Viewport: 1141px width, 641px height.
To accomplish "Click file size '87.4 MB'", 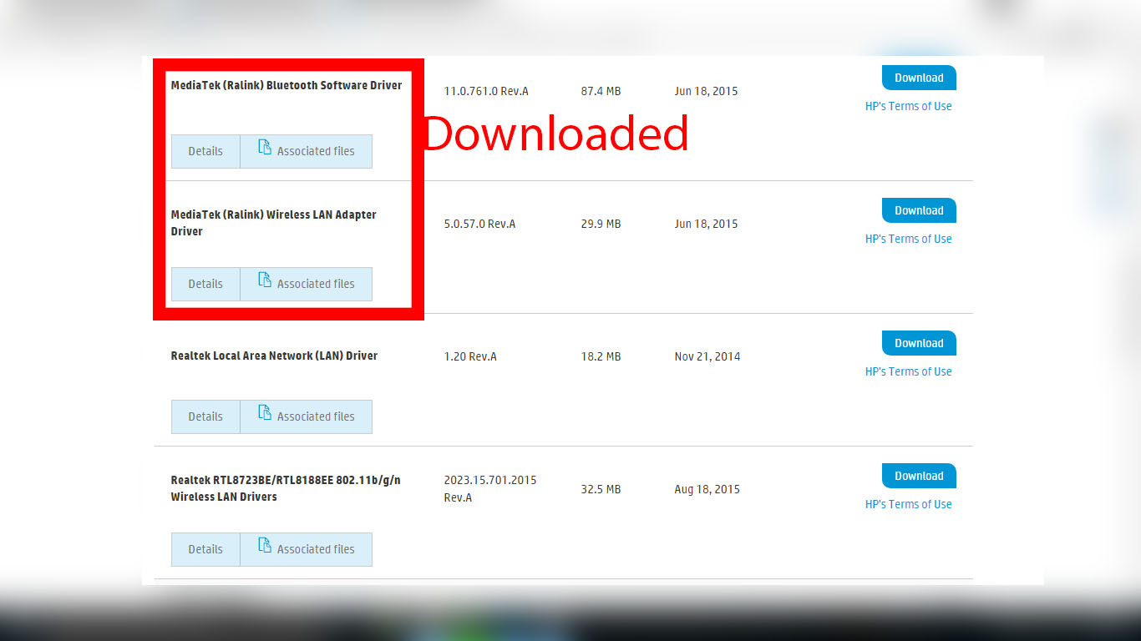I will [601, 91].
